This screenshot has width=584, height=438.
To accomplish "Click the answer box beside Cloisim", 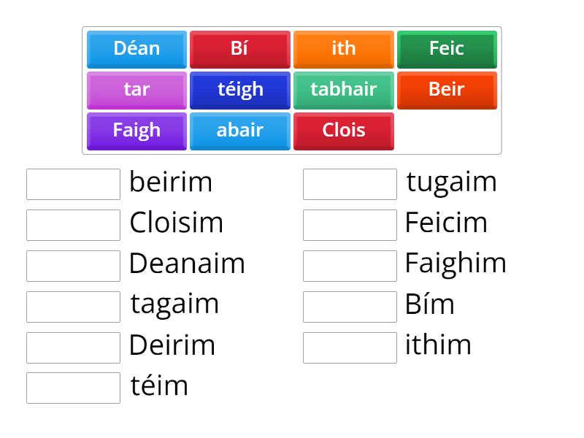I will (x=73, y=224).
